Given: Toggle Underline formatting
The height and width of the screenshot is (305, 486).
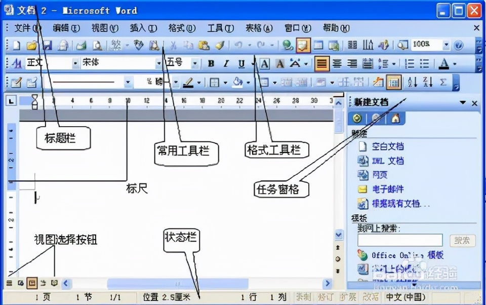Looking at the screenshot, I should [x=241, y=64].
